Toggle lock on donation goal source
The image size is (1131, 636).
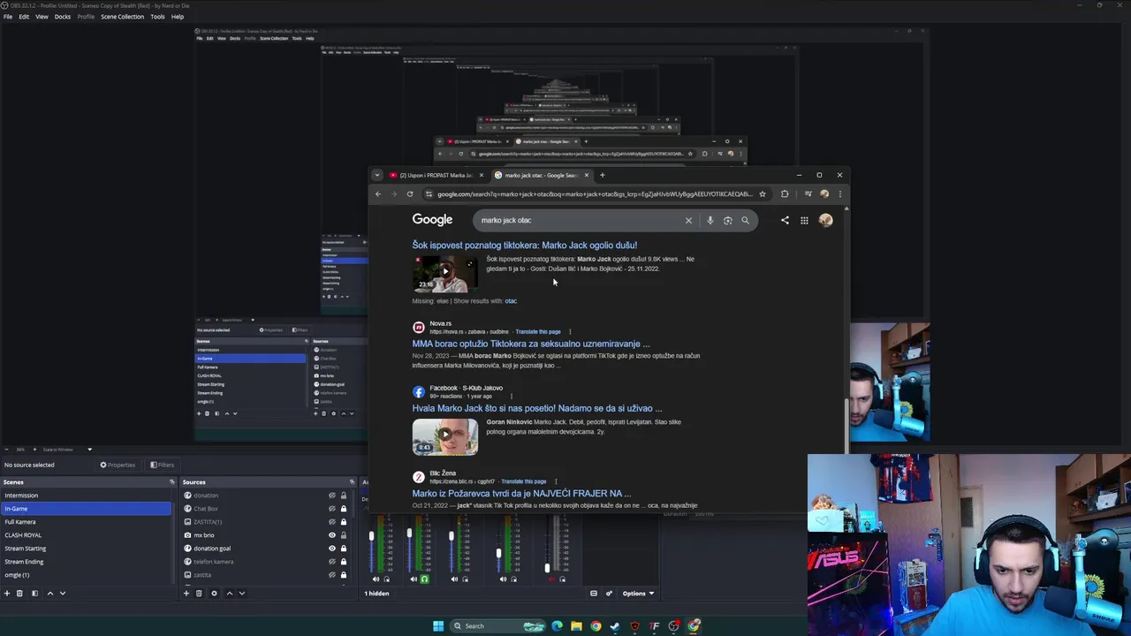click(344, 549)
